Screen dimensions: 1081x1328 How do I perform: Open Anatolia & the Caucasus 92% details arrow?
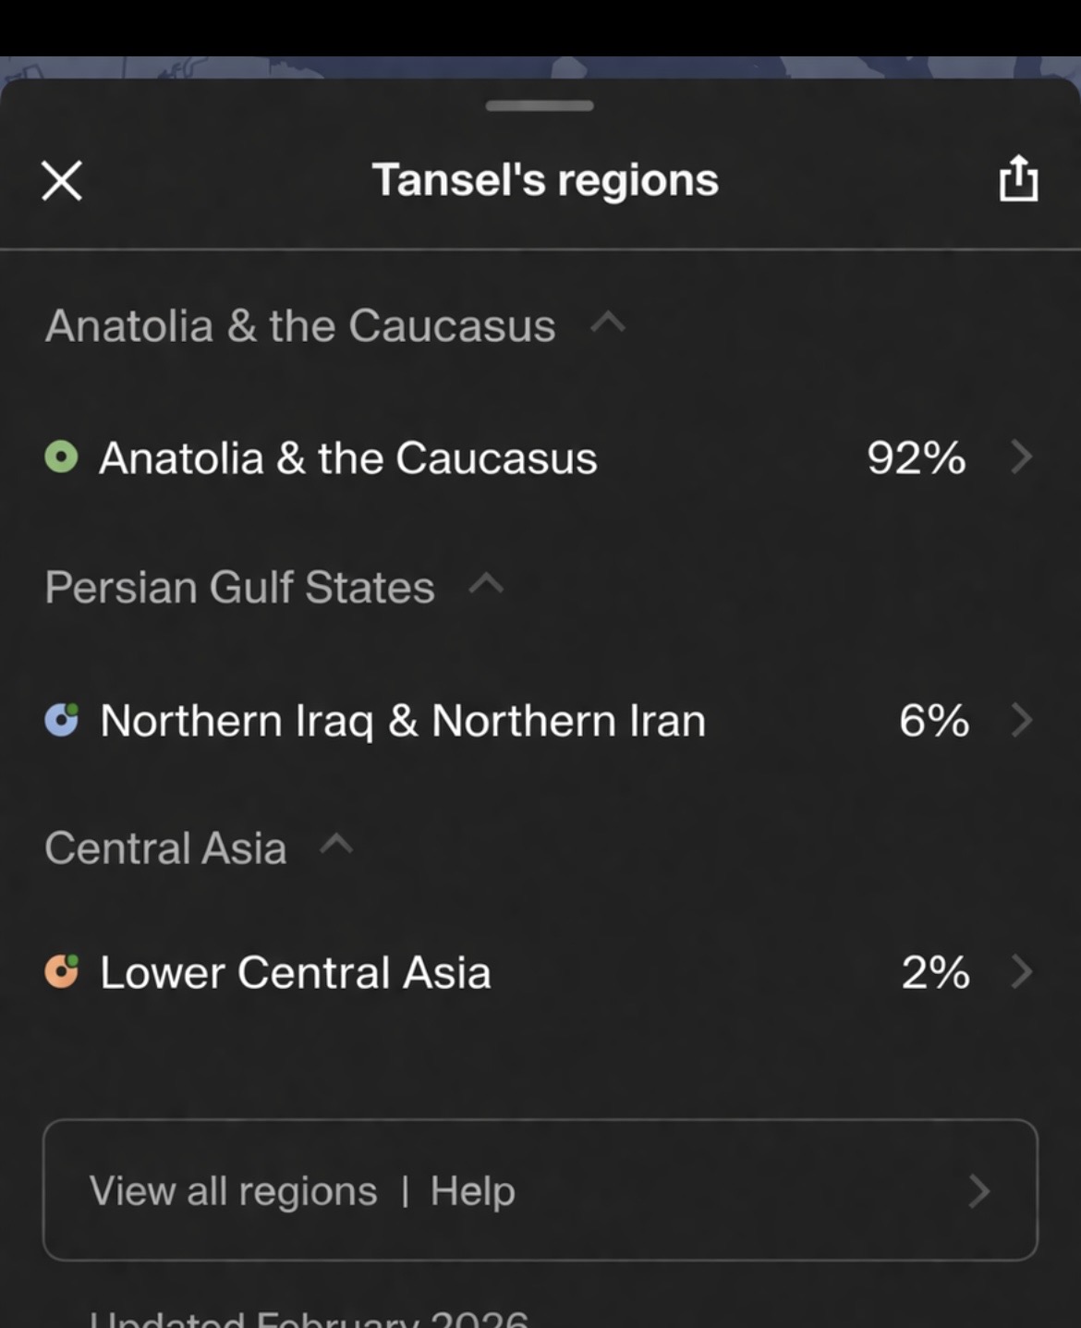1021,457
